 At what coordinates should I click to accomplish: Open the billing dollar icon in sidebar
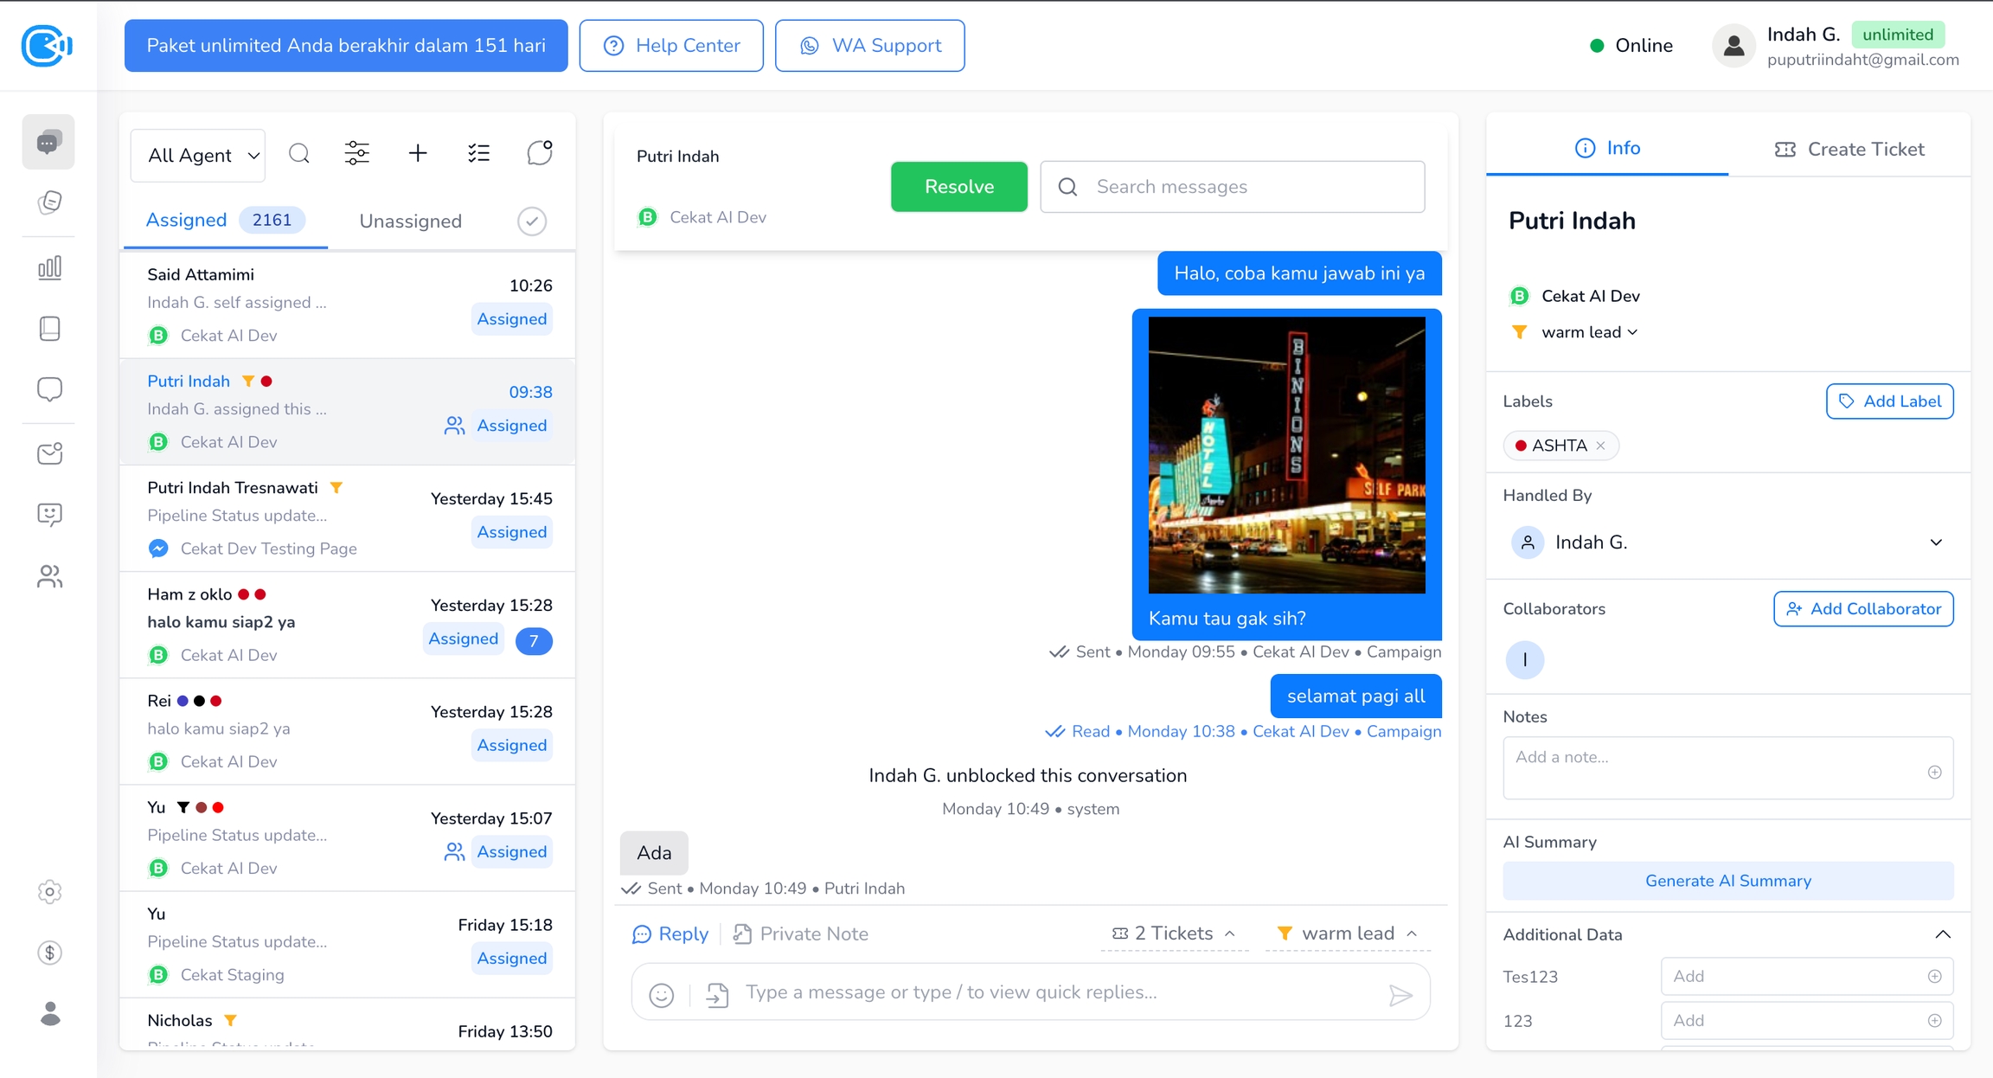(49, 953)
